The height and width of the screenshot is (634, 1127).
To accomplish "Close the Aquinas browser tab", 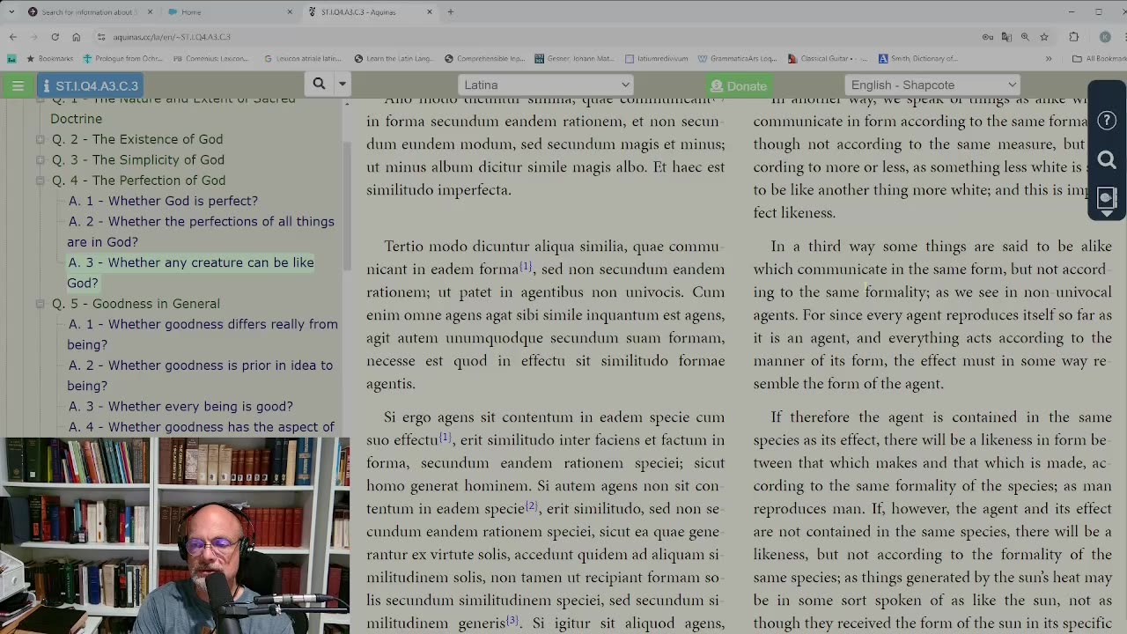I will (x=430, y=12).
